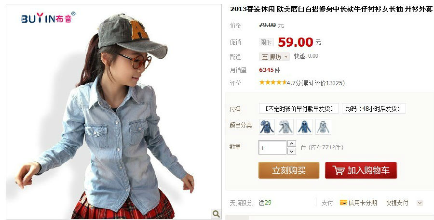The width and height of the screenshot is (434, 220).
Task: Click the magnifier zoom icon on product image
Action: pos(216,213)
